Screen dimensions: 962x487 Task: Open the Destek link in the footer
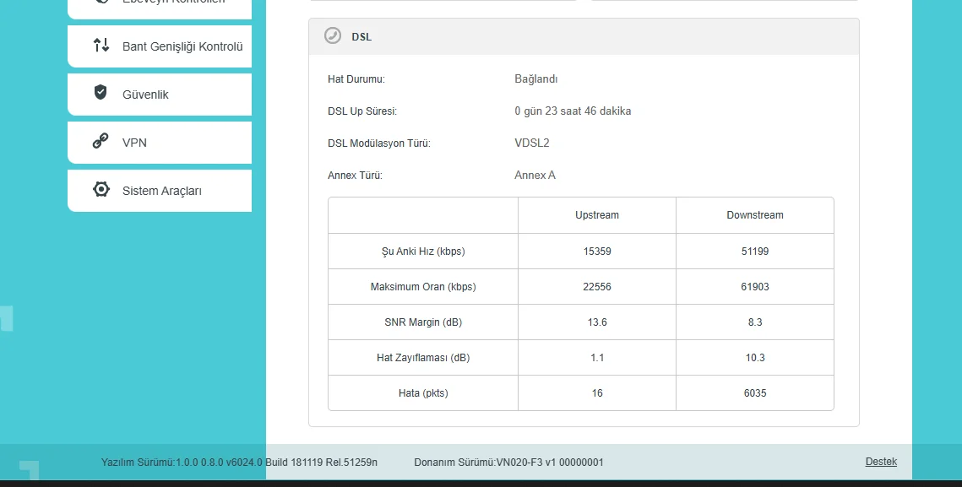881,462
